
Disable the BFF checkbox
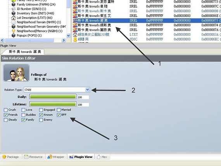click(x=59, y=115)
